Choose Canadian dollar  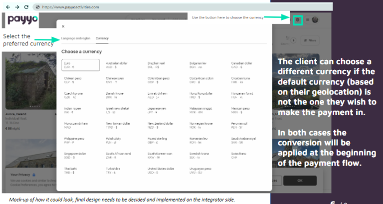pos(243,65)
